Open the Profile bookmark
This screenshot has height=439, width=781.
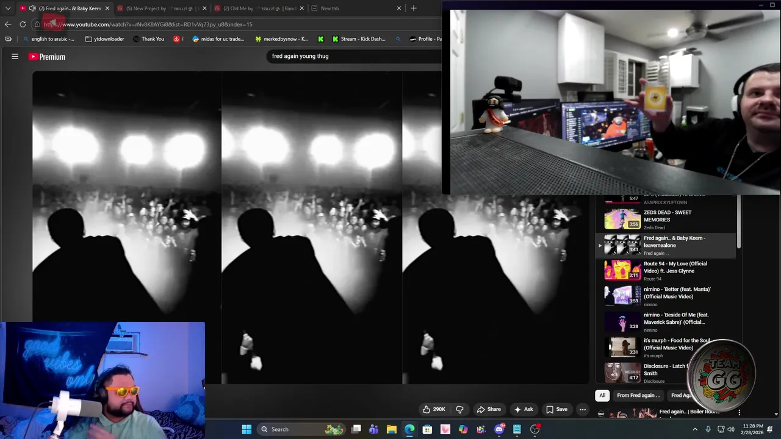coord(425,39)
